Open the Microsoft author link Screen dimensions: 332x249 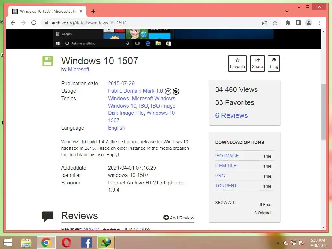click(x=78, y=70)
